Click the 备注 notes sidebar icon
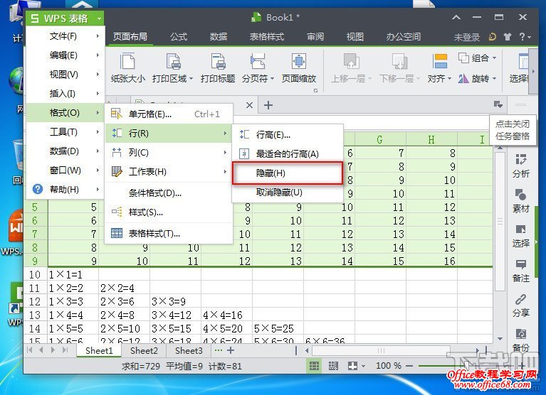The height and width of the screenshot is (395, 546). pyautogui.click(x=520, y=270)
